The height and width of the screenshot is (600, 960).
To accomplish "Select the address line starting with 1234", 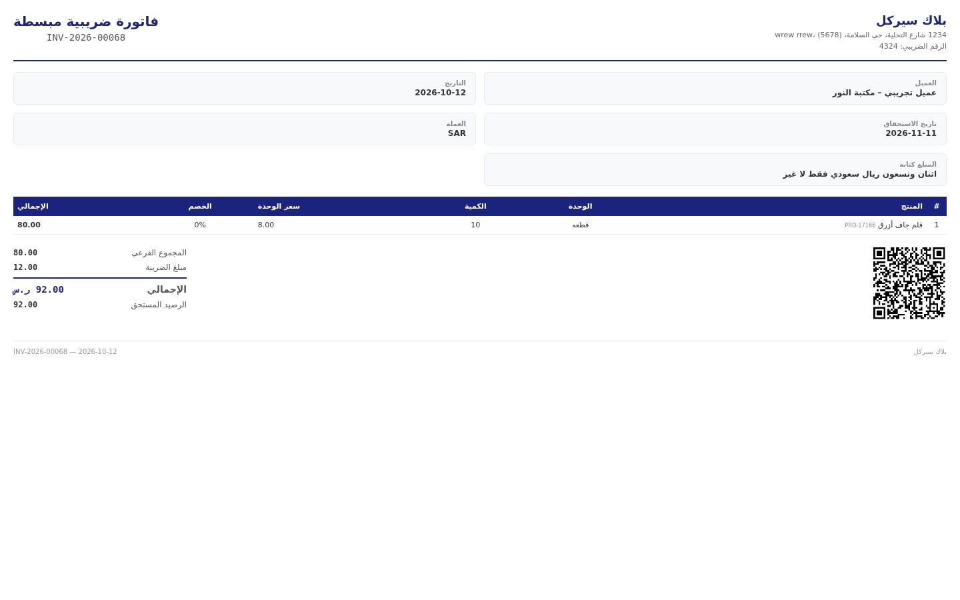I will click(861, 35).
